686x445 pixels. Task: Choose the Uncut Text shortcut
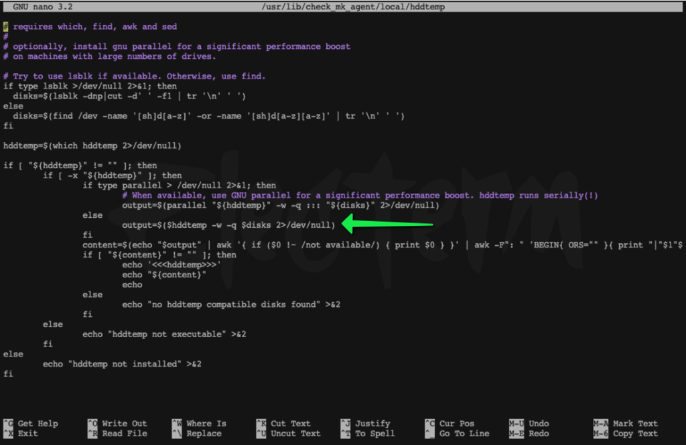tap(288, 434)
